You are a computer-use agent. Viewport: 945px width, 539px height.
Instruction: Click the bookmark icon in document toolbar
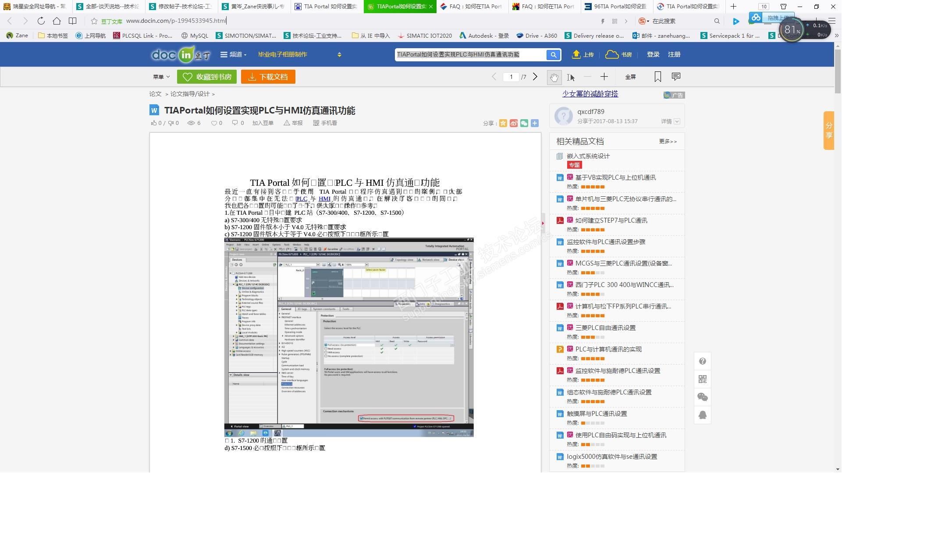click(657, 77)
